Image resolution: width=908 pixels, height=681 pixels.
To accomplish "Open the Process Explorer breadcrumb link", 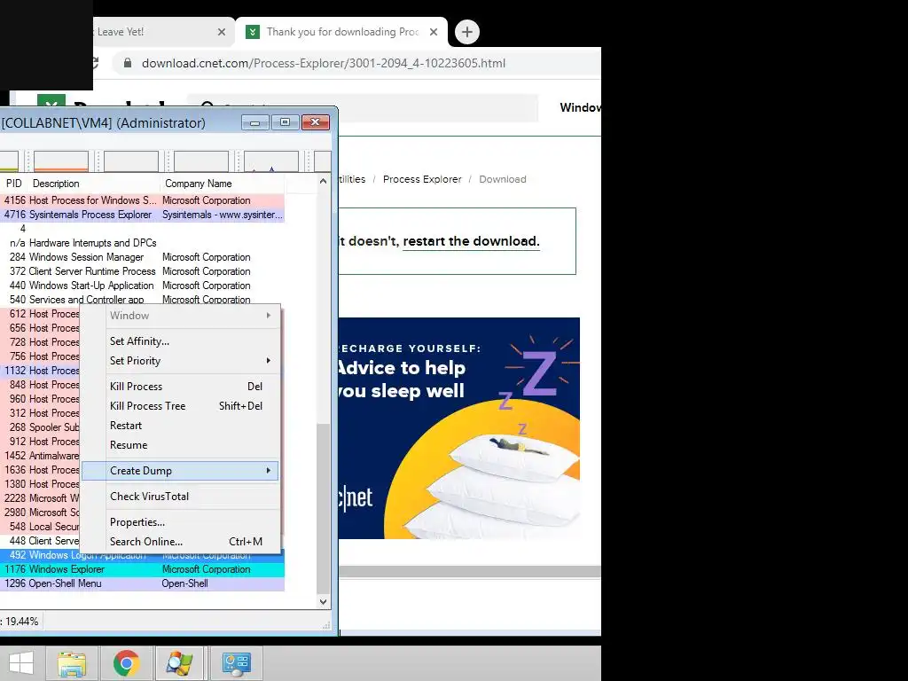I will tap(422, 179).
